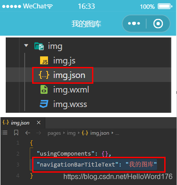
Task: Click the empty braces value on line 2
Action: coord(105,154)
